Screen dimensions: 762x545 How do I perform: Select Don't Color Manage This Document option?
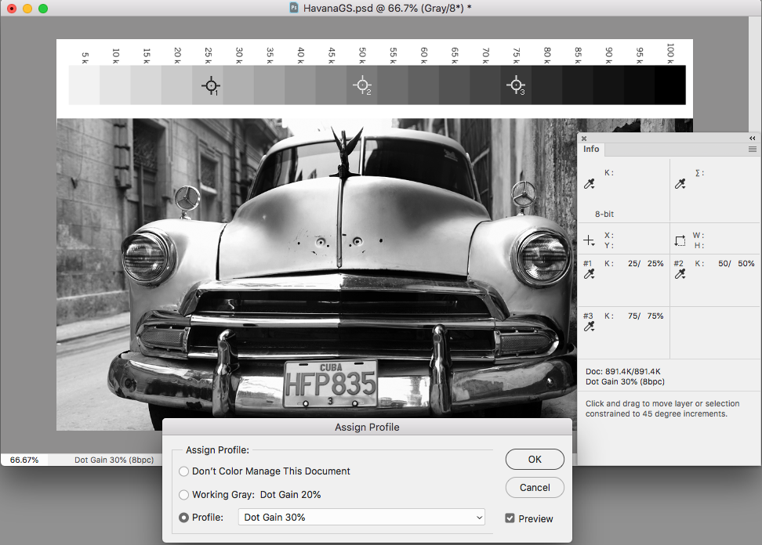click(x=184, y=471)
